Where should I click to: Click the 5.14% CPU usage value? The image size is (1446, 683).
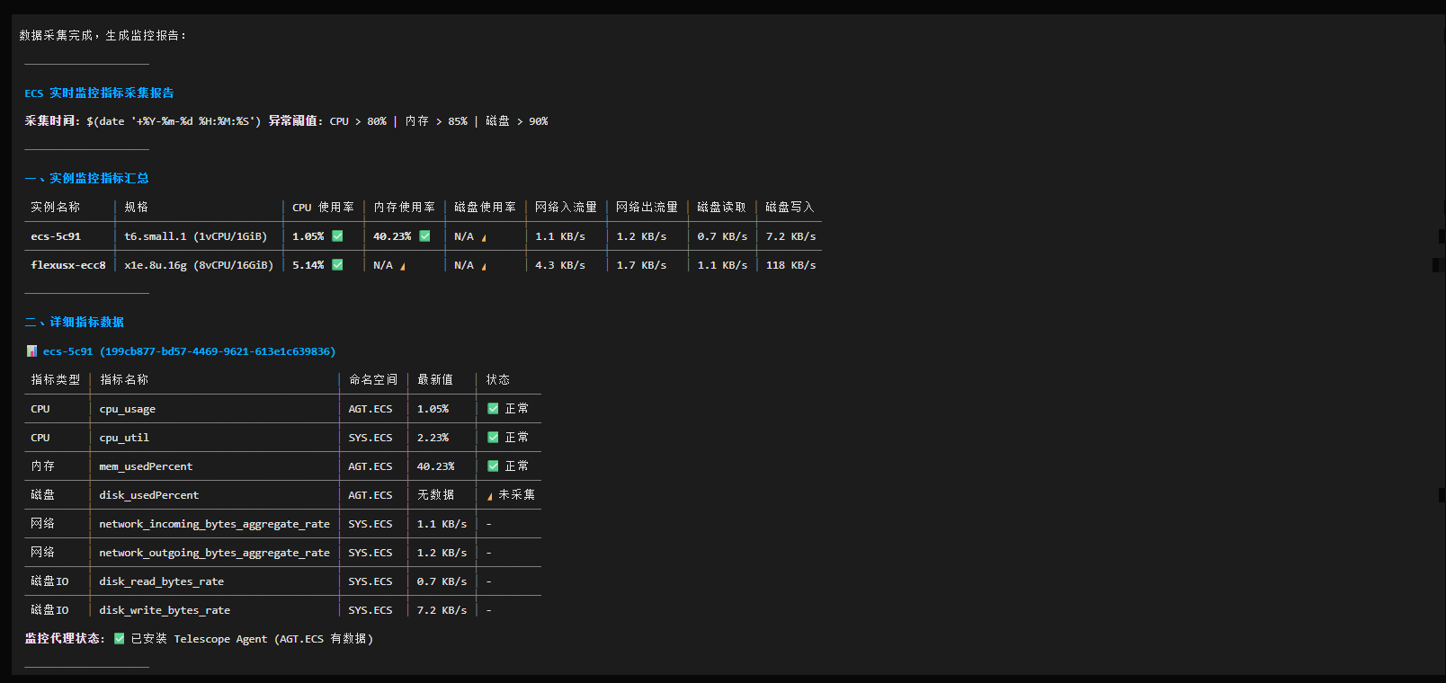pos(308,265)
